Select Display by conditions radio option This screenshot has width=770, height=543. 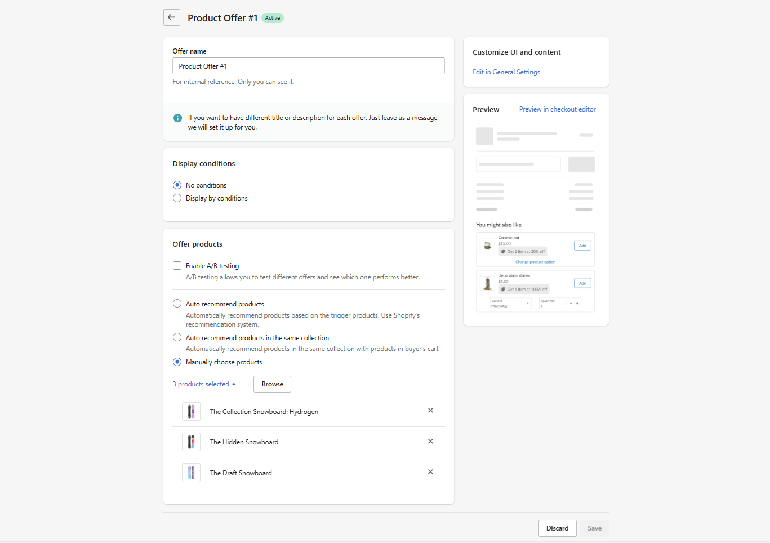177,198
